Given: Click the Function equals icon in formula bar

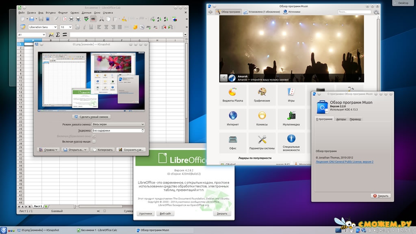Looking at the screenshot, I should (65, 35).
